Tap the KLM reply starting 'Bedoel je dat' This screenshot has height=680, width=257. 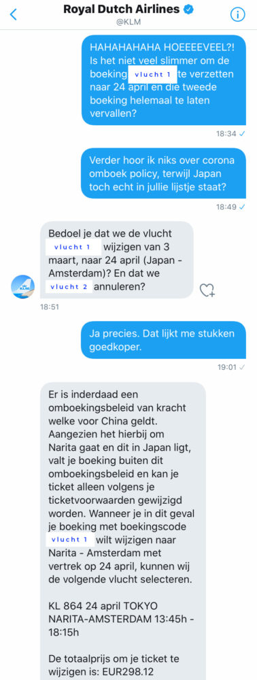pyautogui.click(x=116, y=260)
